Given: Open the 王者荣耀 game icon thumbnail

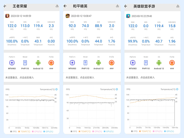Looking at the screenshot, I should coord(8,16).
